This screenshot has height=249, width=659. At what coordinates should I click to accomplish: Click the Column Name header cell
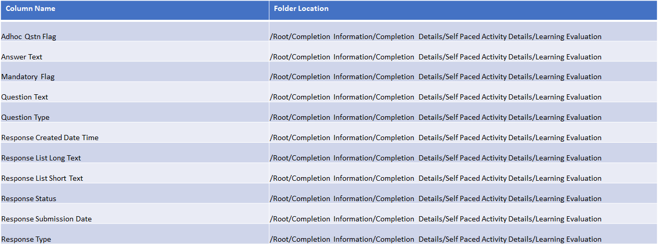(x=30, y=9)
